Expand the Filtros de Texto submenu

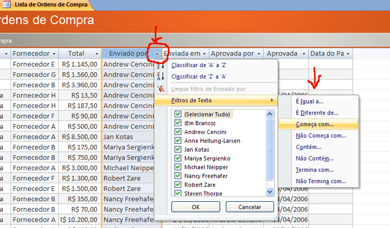[x=216, y=101]
